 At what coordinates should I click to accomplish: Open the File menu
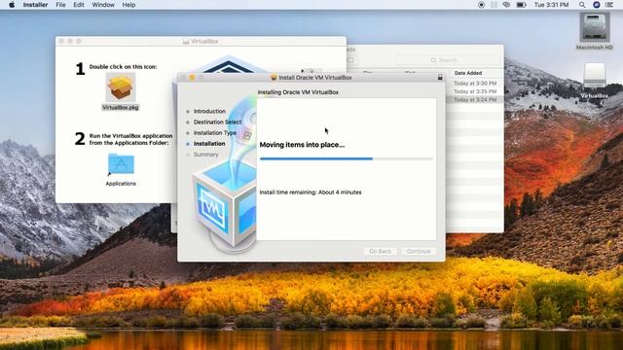coord(60,5)
